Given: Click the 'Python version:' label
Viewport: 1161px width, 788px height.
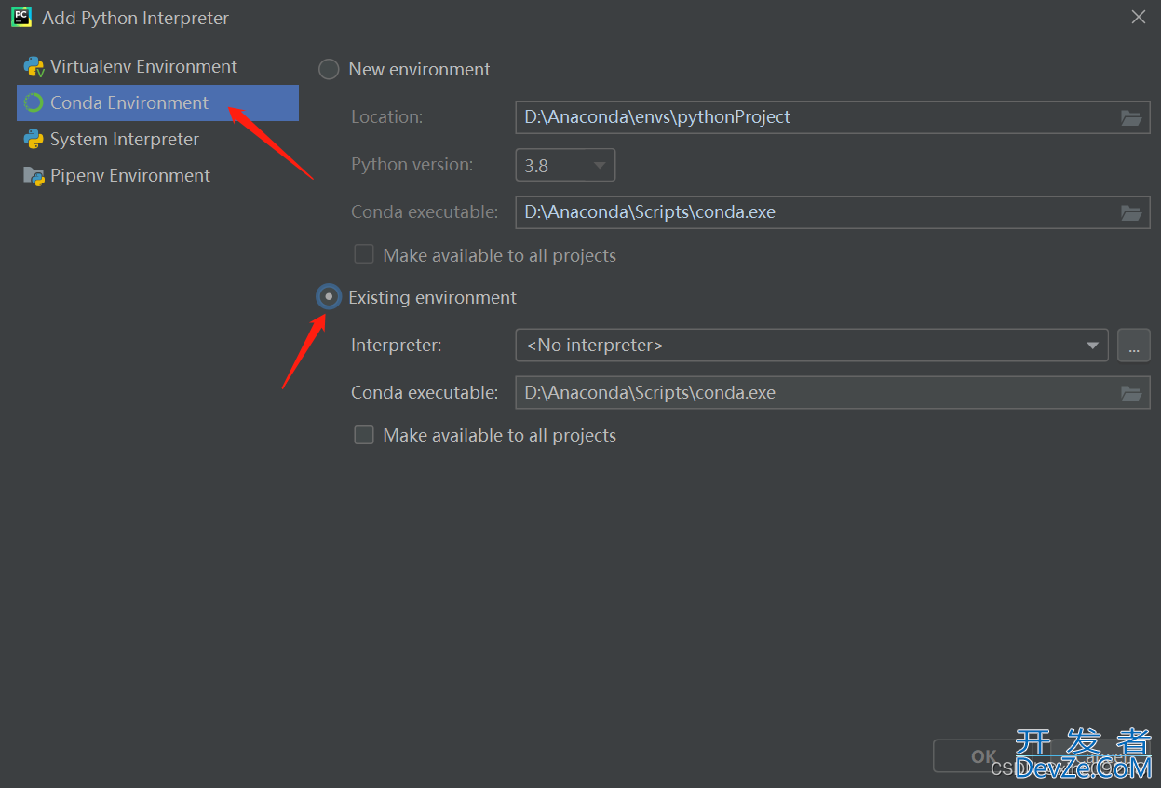Looking at the screenshot, I should [412, 165].
